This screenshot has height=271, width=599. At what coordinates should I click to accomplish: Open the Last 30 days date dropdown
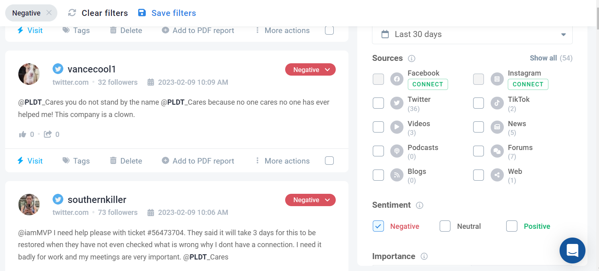click(x=472, y=34)
